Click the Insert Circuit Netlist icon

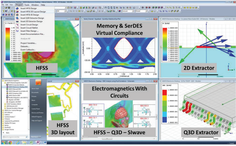[17, 28]
